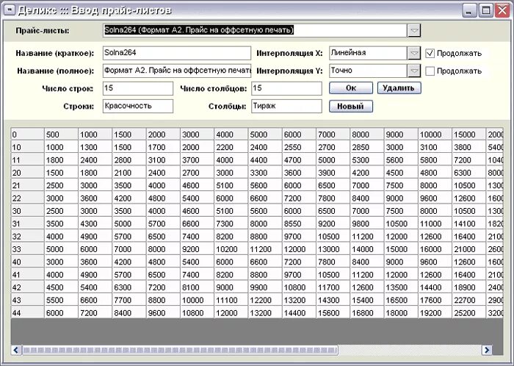Click cell 8550 in row 31

click(299, 223)
